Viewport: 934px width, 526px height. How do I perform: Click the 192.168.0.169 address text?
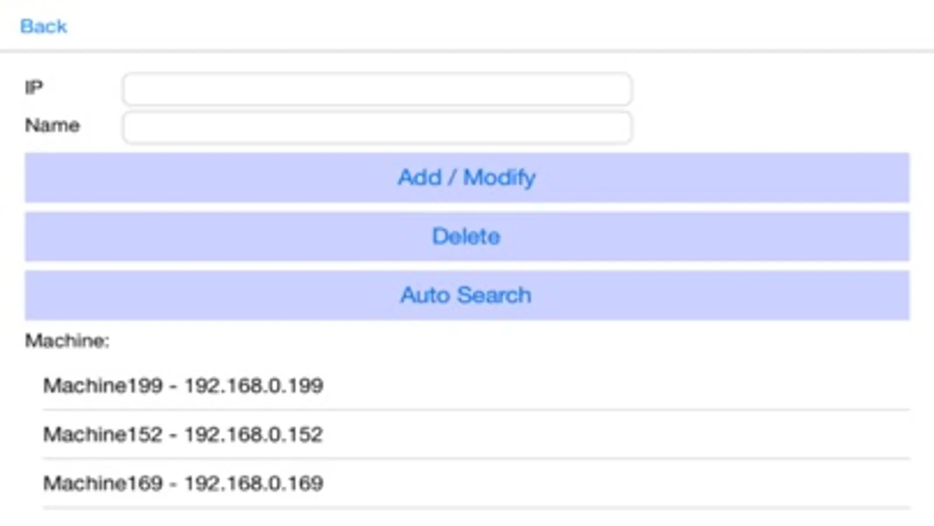254,483
